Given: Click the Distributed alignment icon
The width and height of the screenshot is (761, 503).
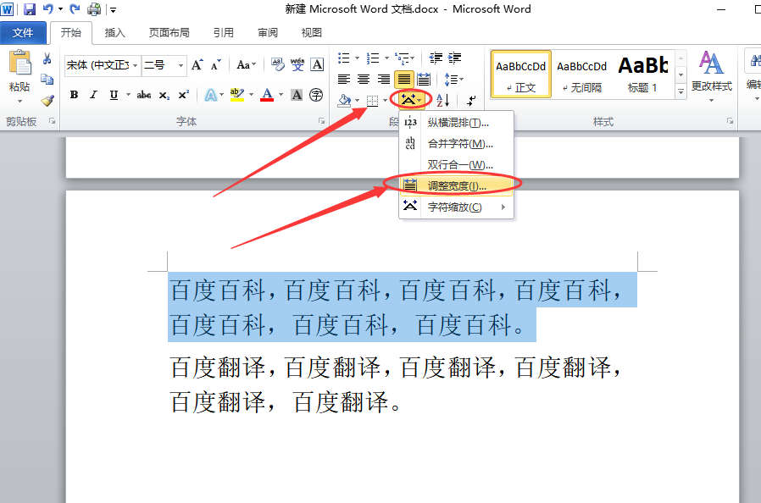Looking at the screenshot, I should (424, 79).
